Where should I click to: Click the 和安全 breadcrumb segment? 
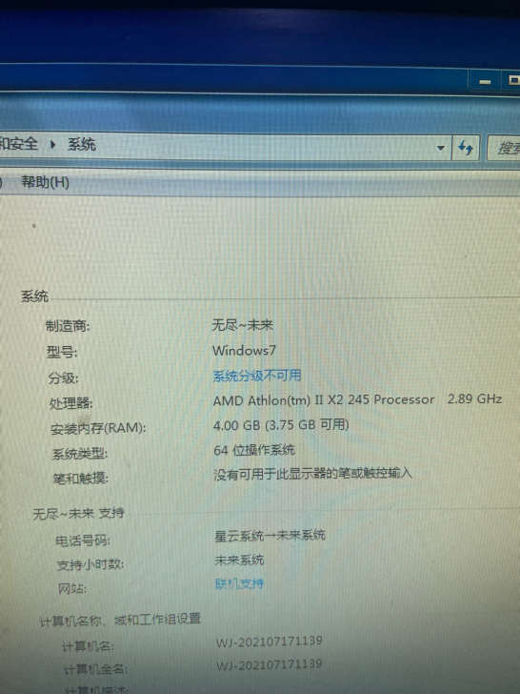19,144
